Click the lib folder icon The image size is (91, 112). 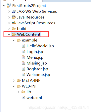point(23,92)
